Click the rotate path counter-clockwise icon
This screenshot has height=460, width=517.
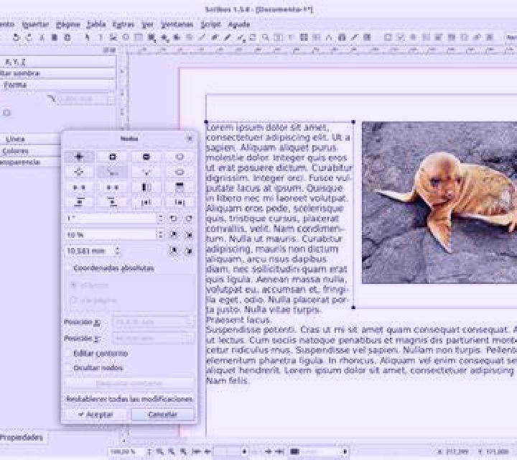[174, 218]
